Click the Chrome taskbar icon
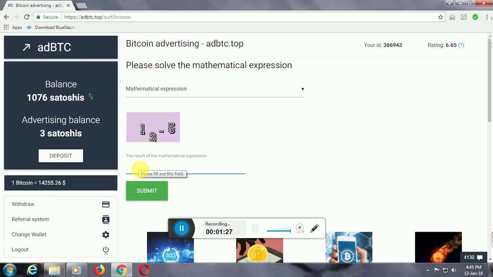 [122, 270]
